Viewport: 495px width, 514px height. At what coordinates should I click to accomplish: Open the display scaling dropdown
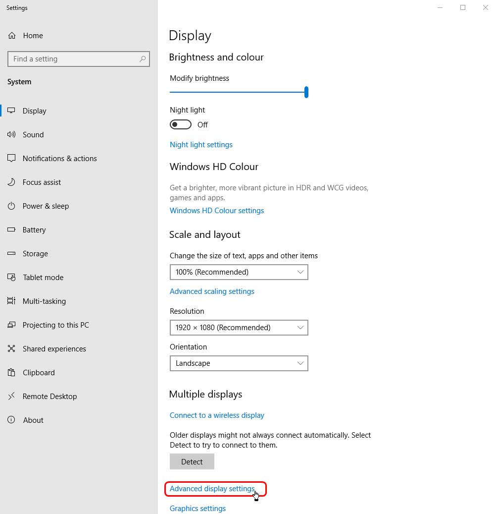point(239,272)
